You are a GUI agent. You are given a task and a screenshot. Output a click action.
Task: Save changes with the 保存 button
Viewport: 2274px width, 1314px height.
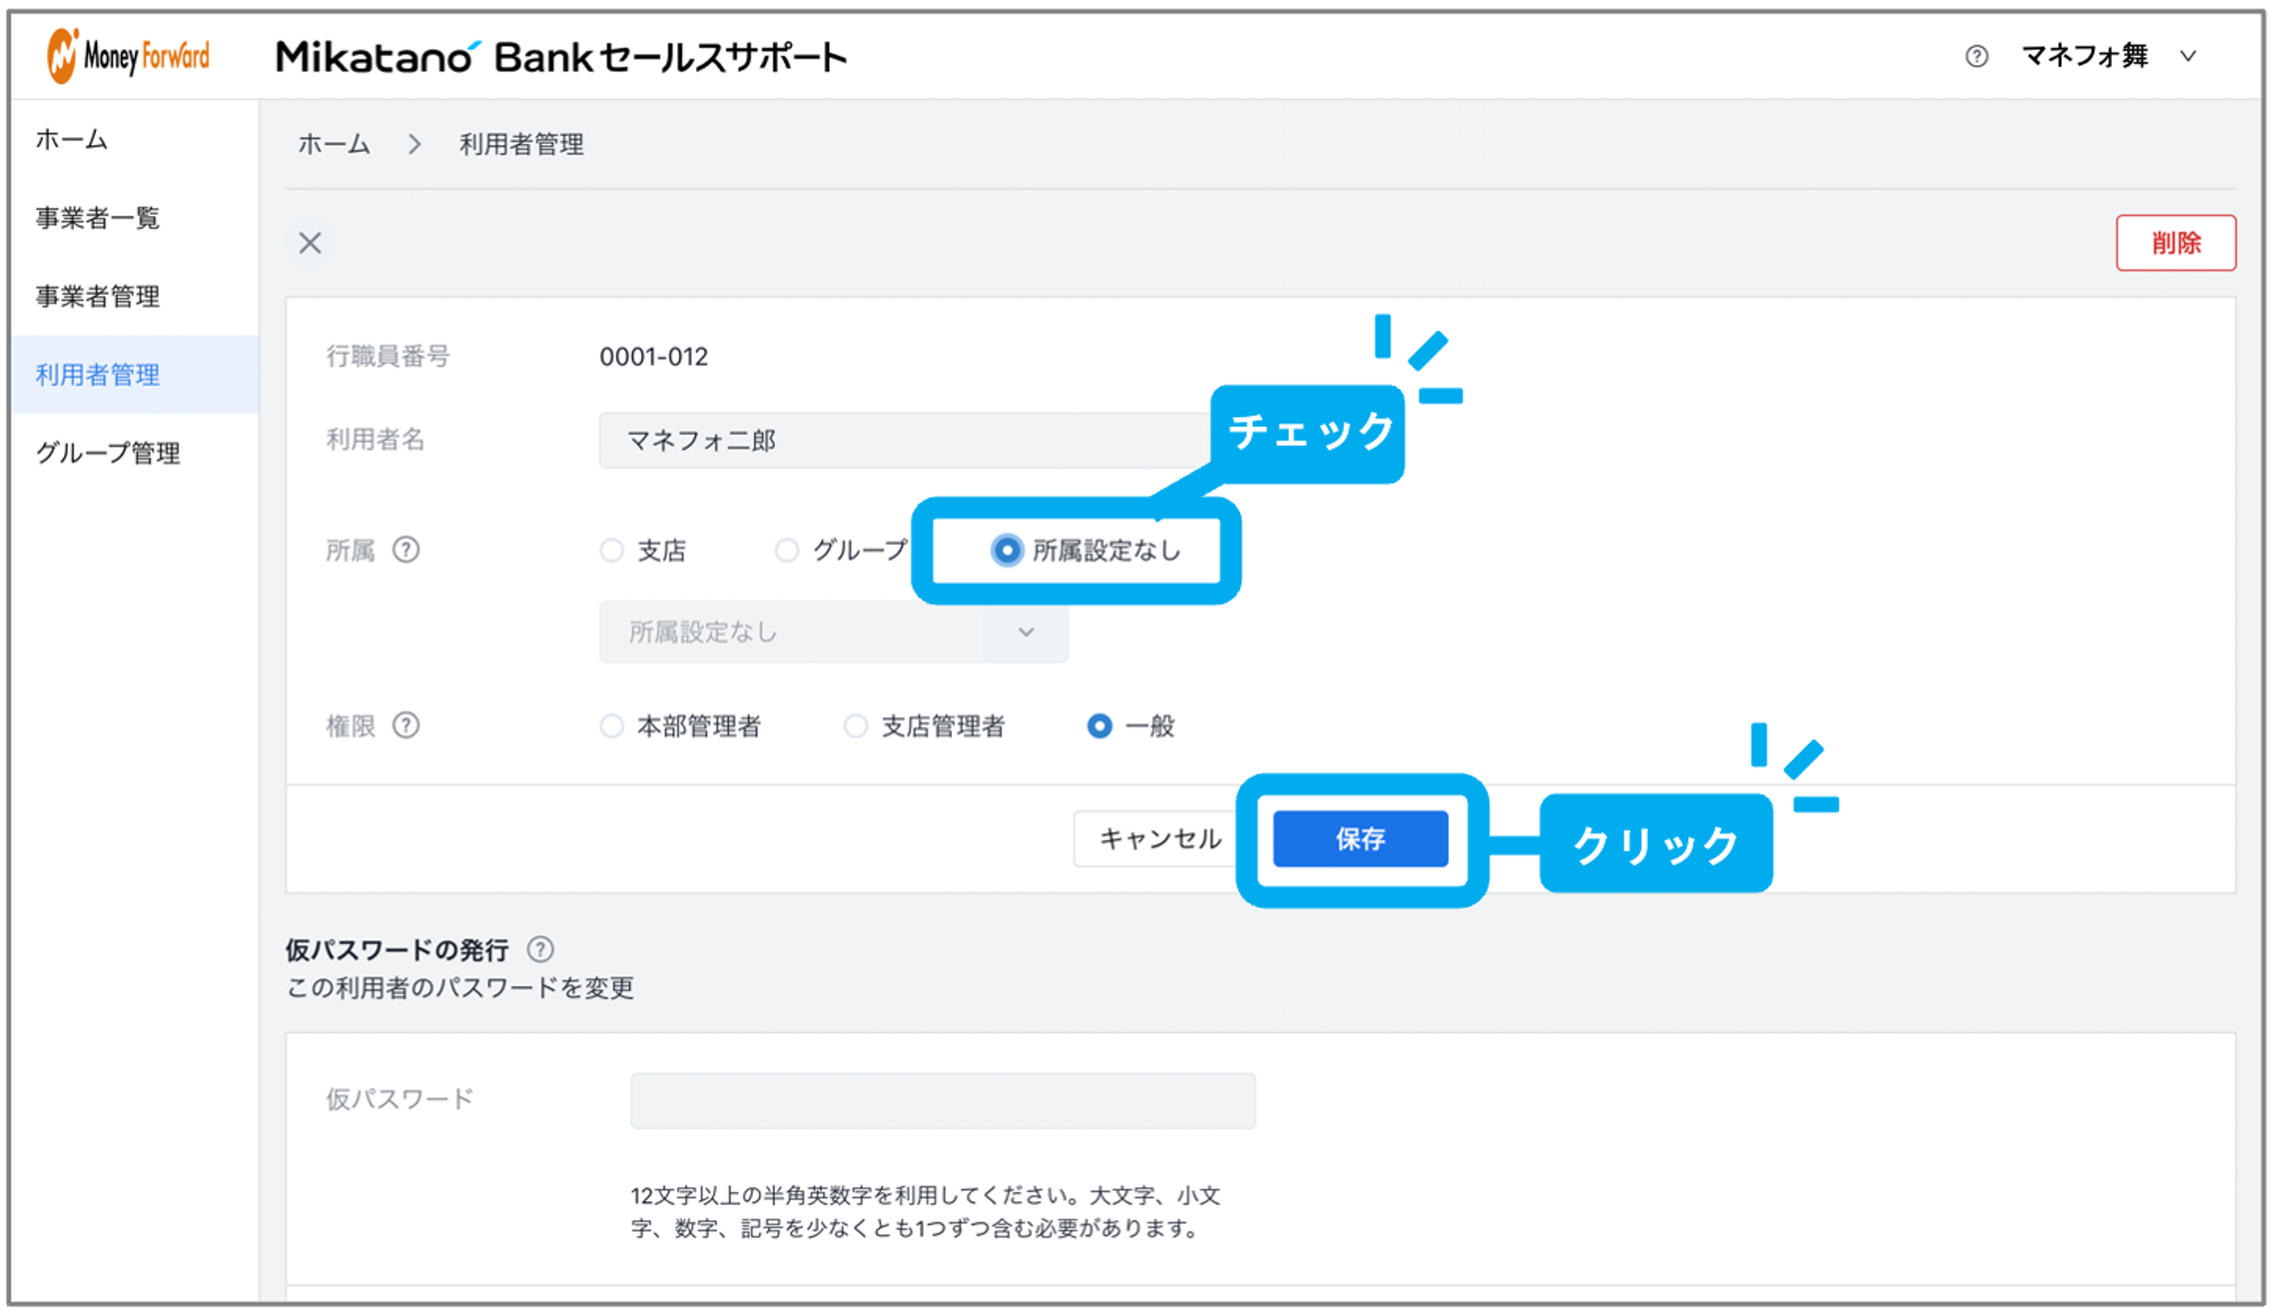pos(1360,839)
